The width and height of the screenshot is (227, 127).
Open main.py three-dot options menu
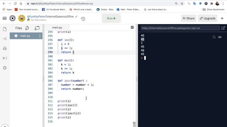coord(40,36)
